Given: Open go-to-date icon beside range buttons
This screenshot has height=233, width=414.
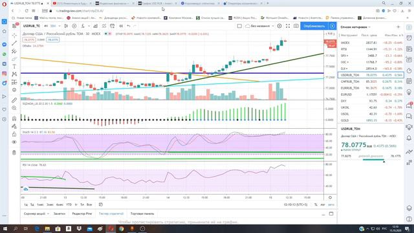Looking at the screenshot, I should pyautogui.click(x=101, y=205).
